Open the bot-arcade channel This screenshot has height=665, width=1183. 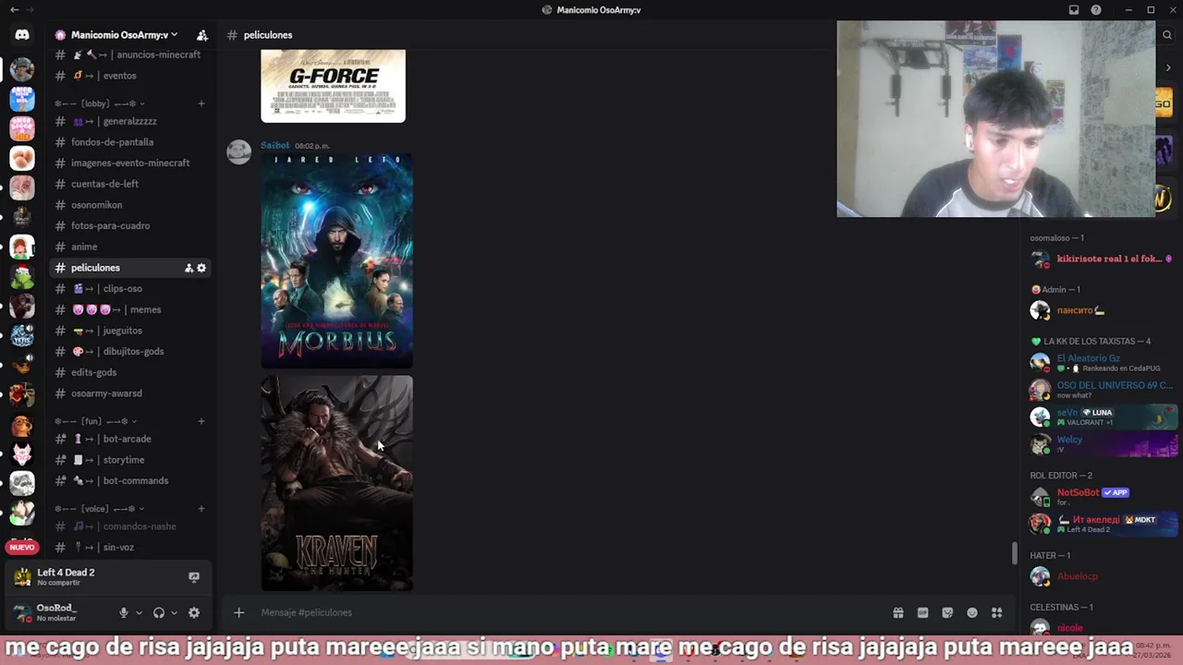129,439
